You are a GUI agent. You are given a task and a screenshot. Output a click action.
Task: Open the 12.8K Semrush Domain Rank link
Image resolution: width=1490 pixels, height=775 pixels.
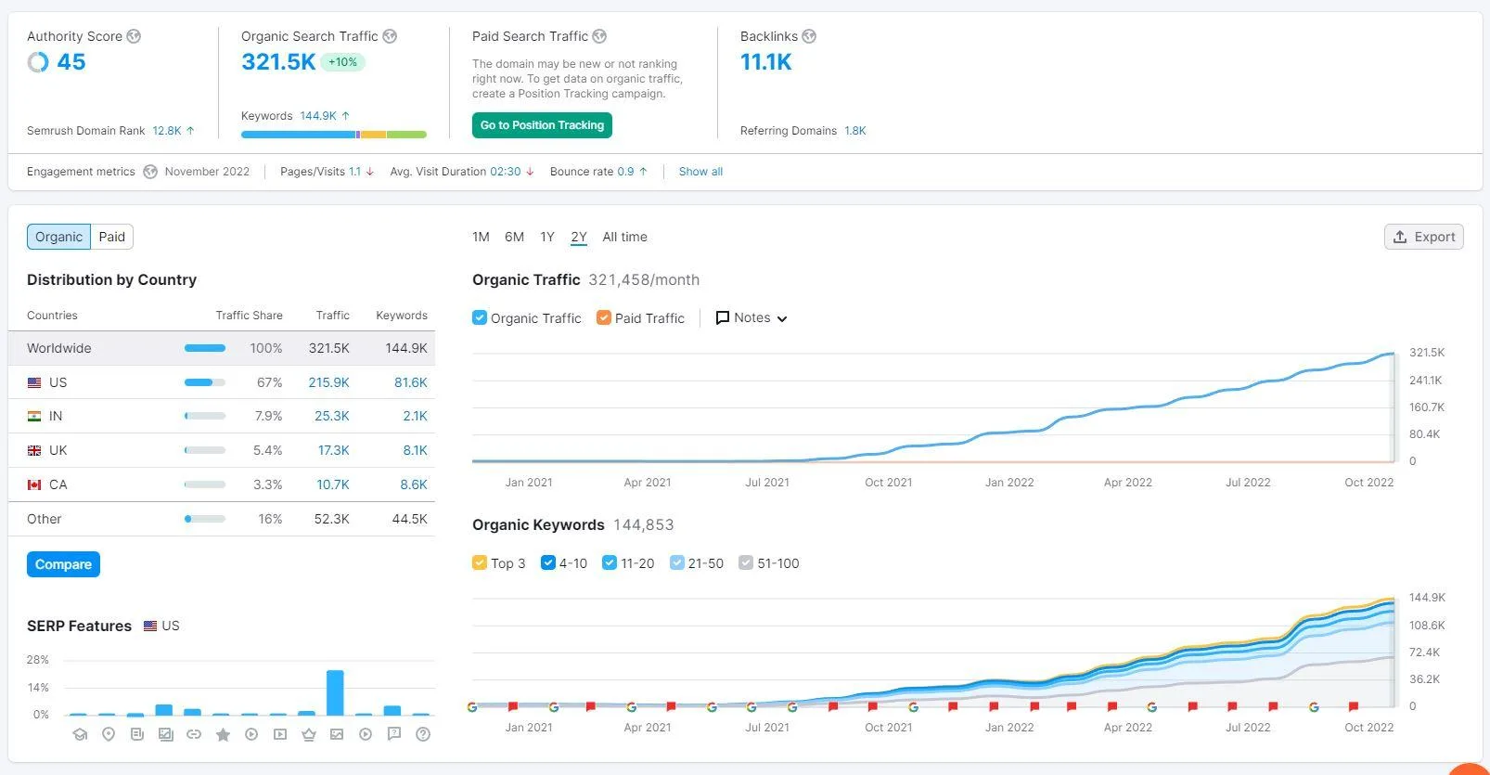[167, 131]
